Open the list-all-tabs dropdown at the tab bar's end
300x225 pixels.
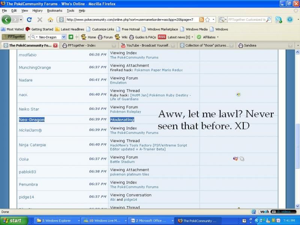tap(298, 45)
